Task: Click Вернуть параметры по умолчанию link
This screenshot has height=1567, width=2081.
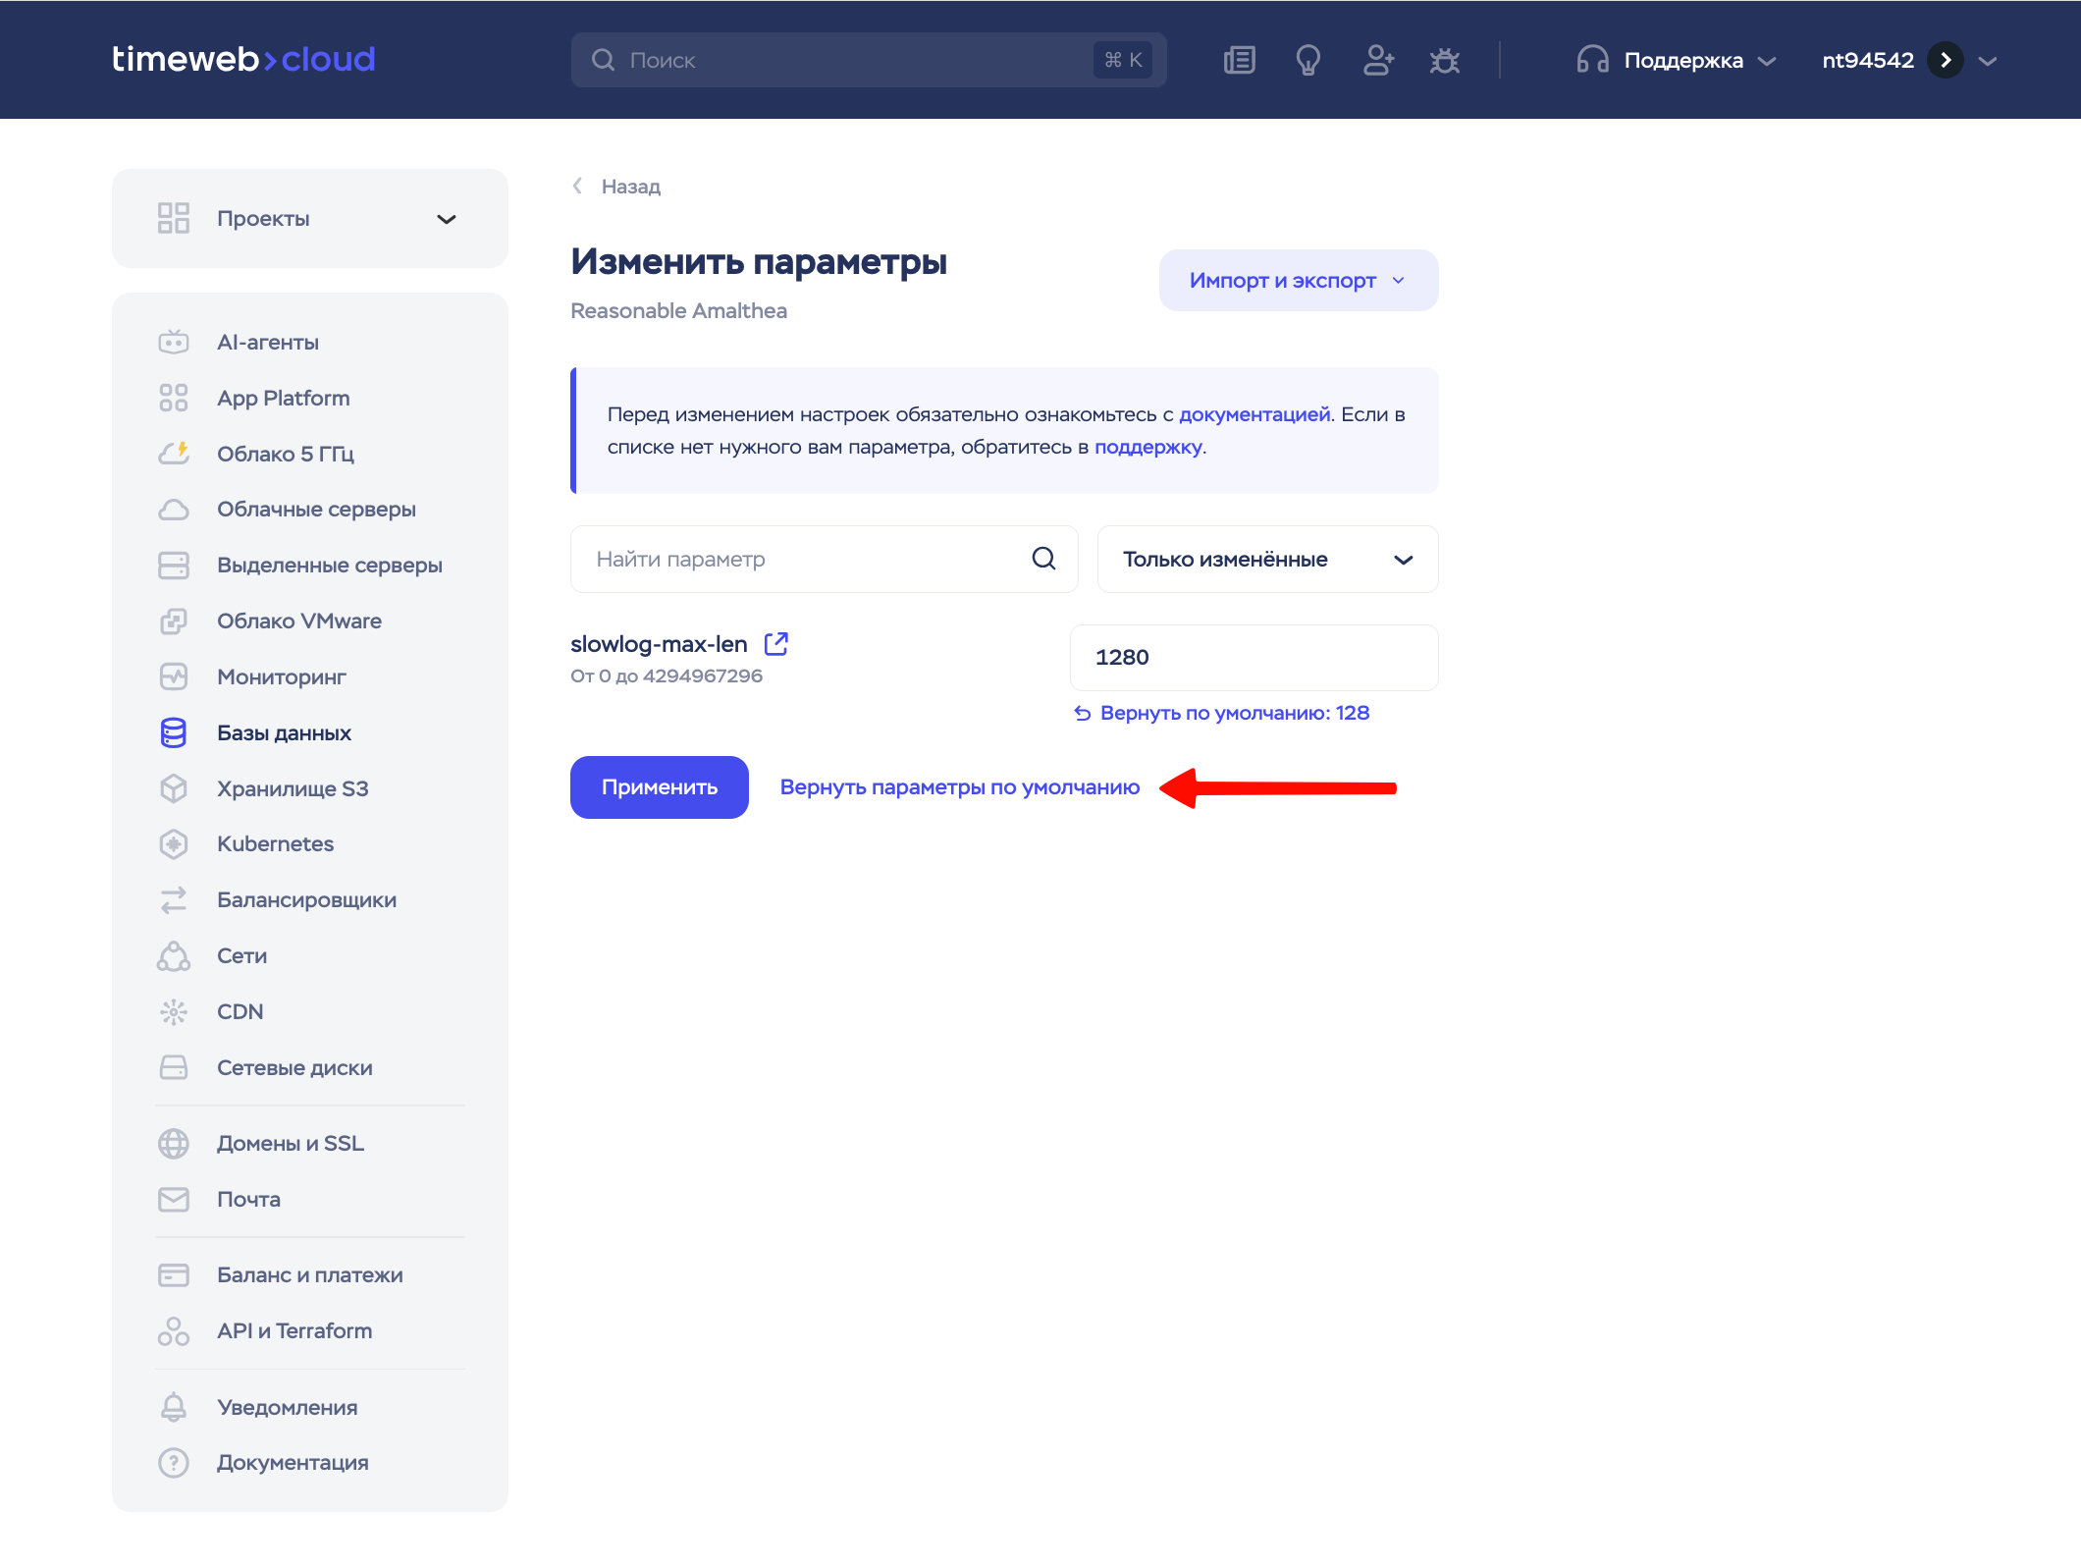Action: click(x=960, y=787)
